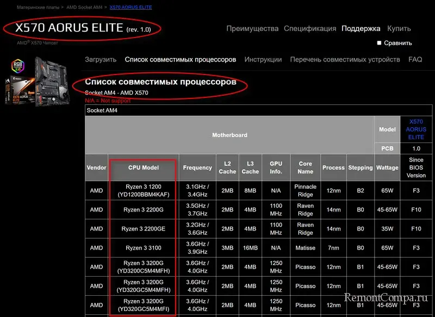Open the Преимущества section
The image size is (435, 317).
click(252, 28)
